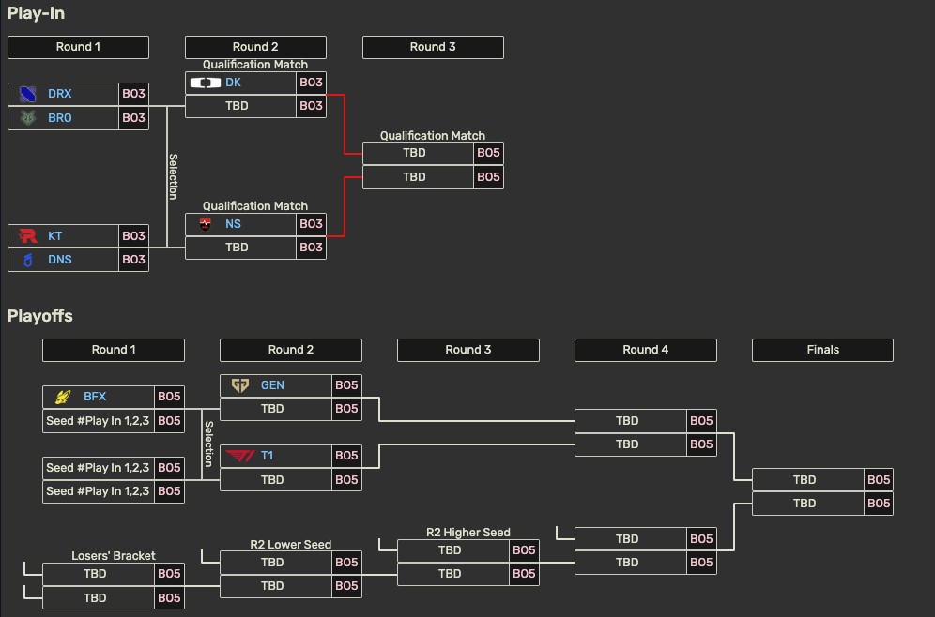Open the DNS team name link
This screenshot has height=617, width=935.
60,260
